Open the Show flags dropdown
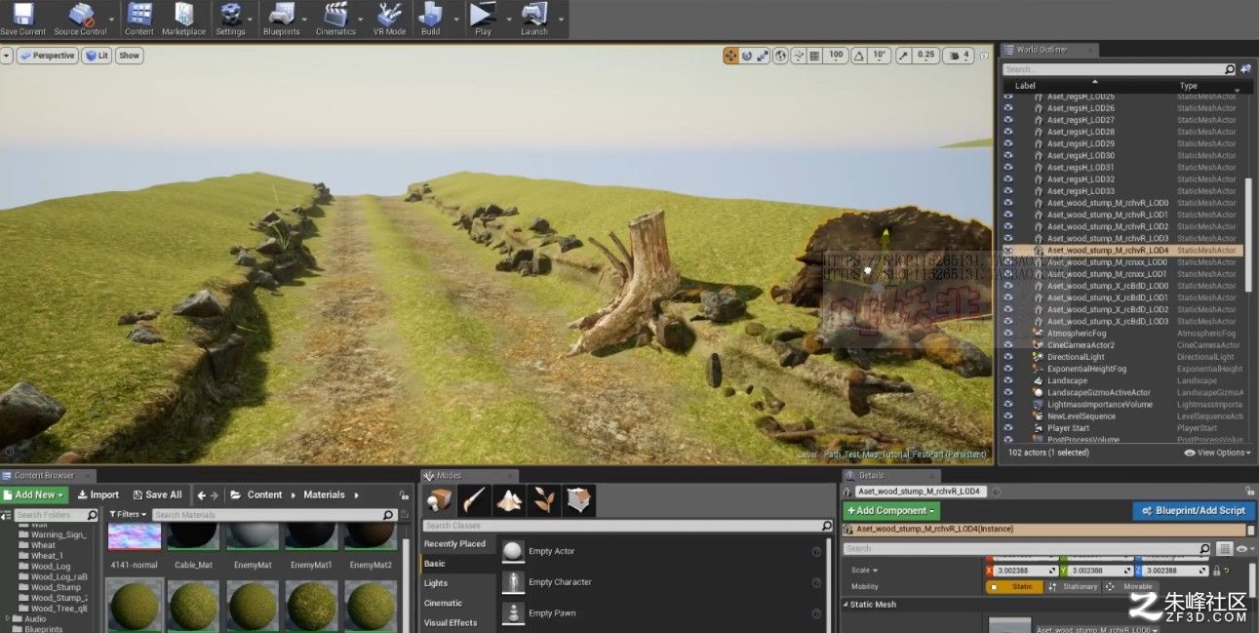The width and height of the screenshot is (1259, 633). tap(129, 56)
